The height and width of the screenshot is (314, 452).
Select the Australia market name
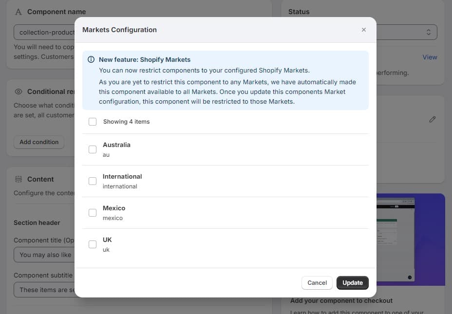click(116, 145)
